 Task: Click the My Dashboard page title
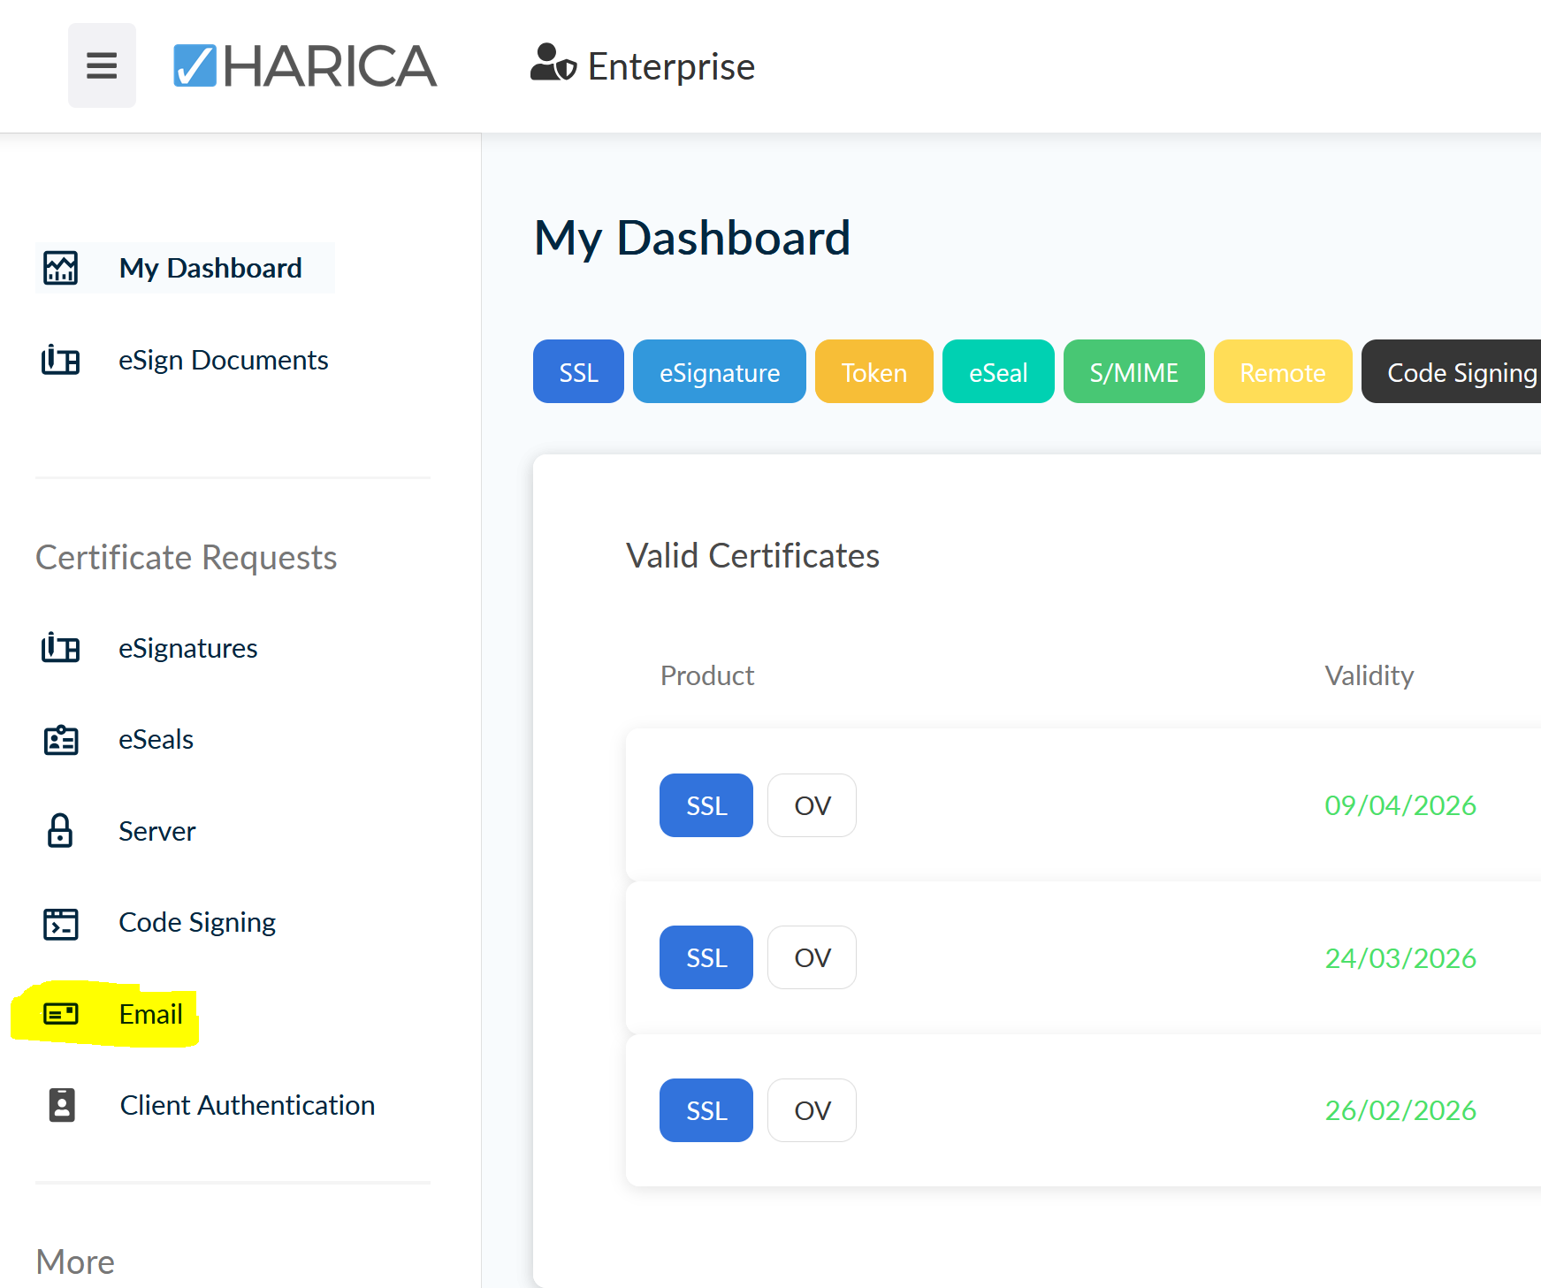point(692,238)
